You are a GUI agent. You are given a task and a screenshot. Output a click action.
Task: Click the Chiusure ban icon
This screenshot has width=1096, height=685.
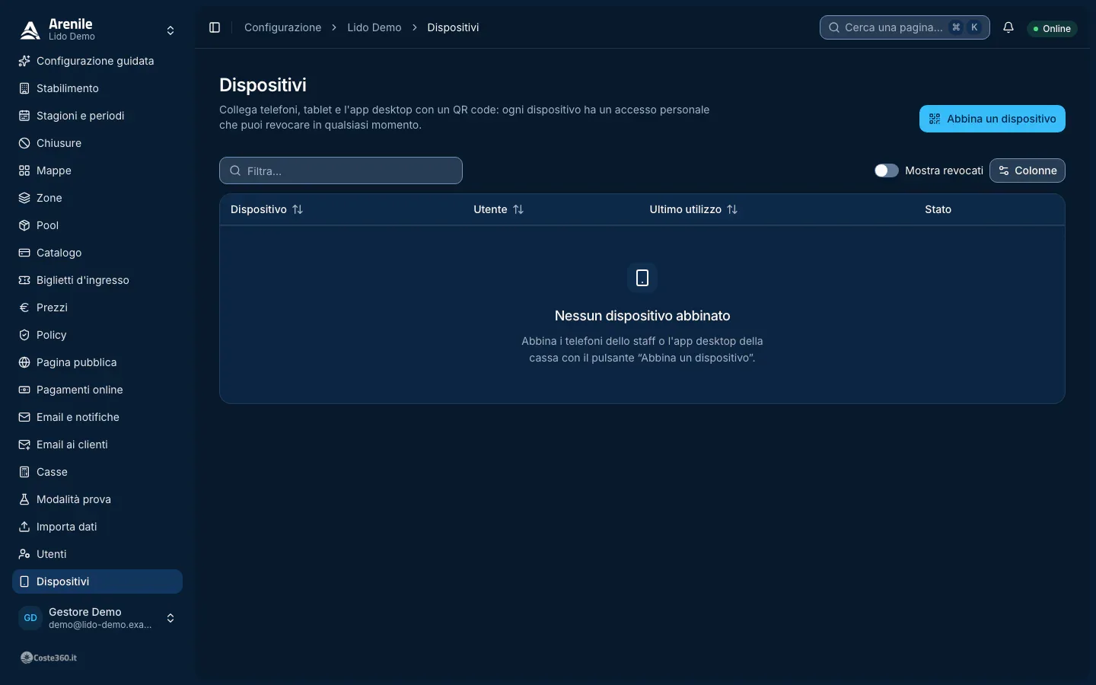tap(24, 143)
